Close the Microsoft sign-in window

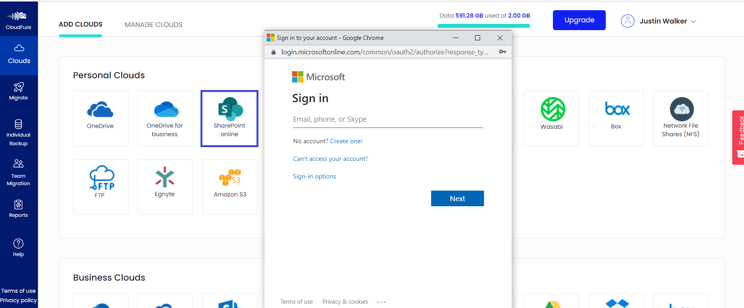tap(500, 38)
